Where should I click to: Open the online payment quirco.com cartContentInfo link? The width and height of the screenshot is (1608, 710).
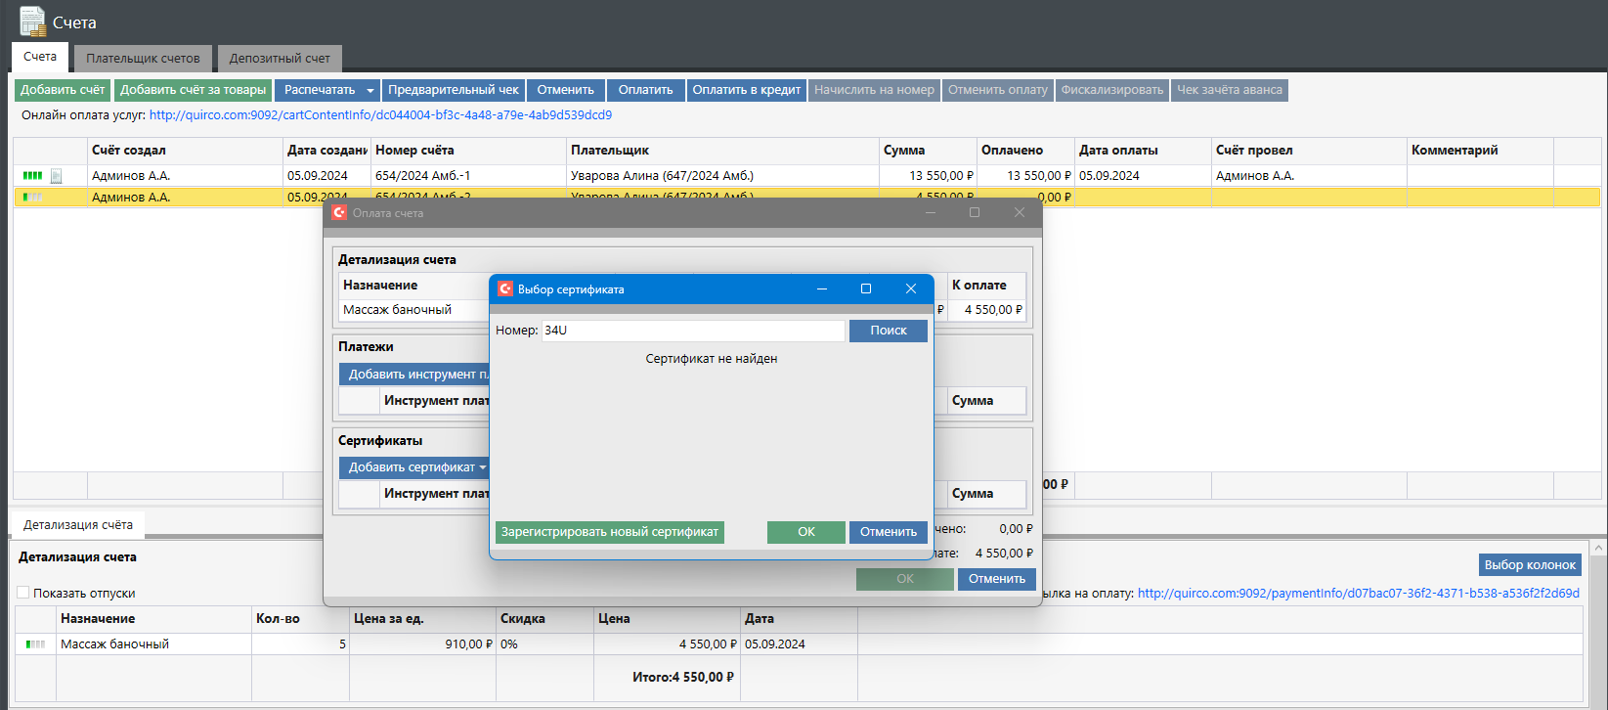380,115
